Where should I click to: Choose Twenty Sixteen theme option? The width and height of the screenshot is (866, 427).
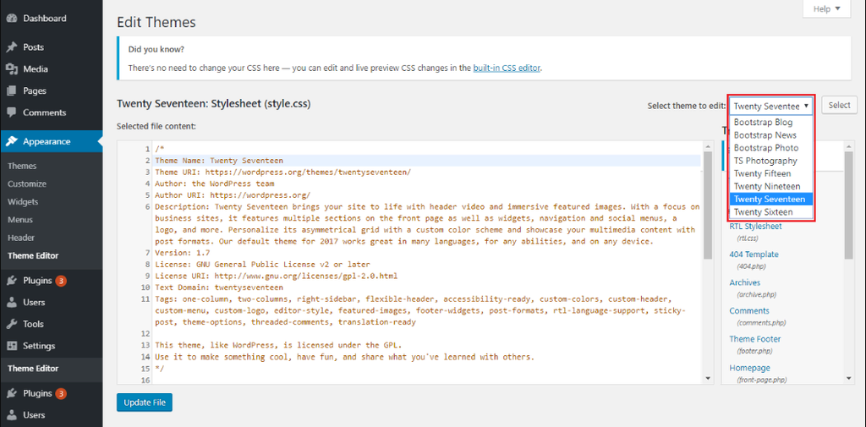771,212
